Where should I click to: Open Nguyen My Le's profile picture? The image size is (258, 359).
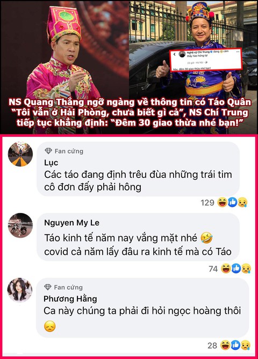point(20,225)
